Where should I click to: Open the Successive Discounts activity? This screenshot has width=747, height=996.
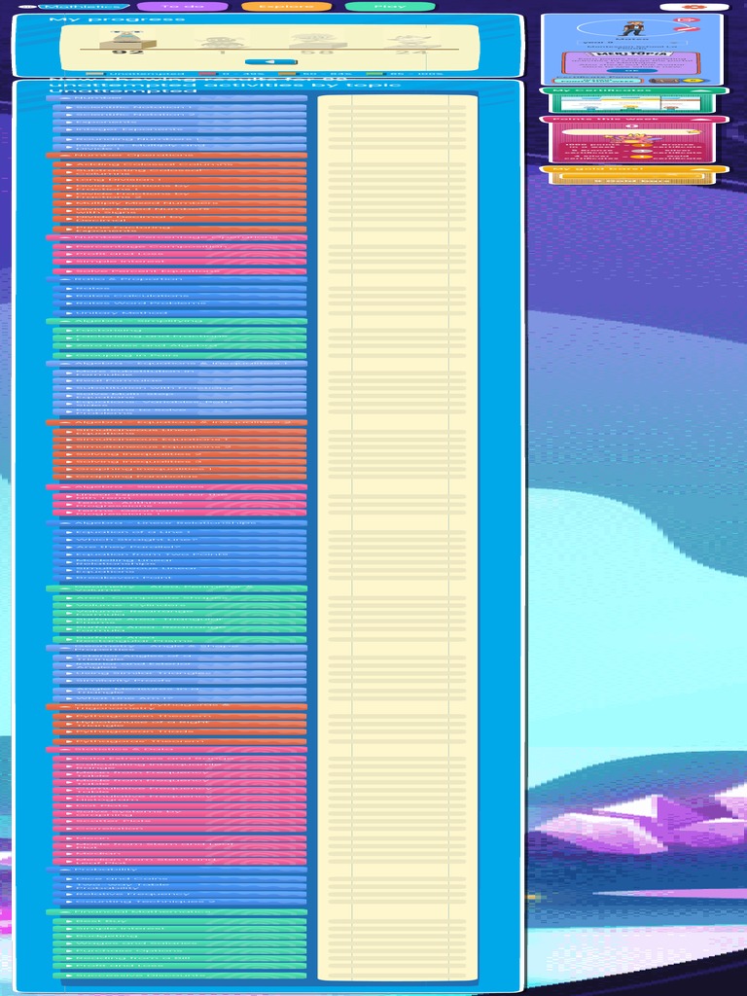coord(180,975)
